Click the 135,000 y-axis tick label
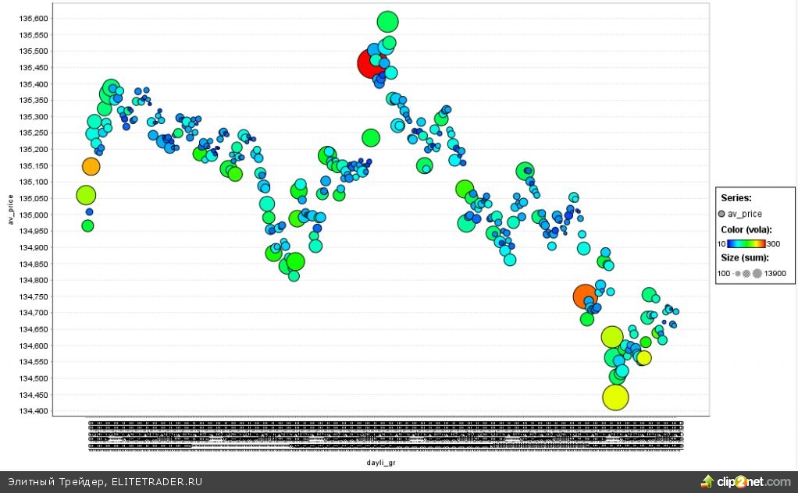 point(34,215)
